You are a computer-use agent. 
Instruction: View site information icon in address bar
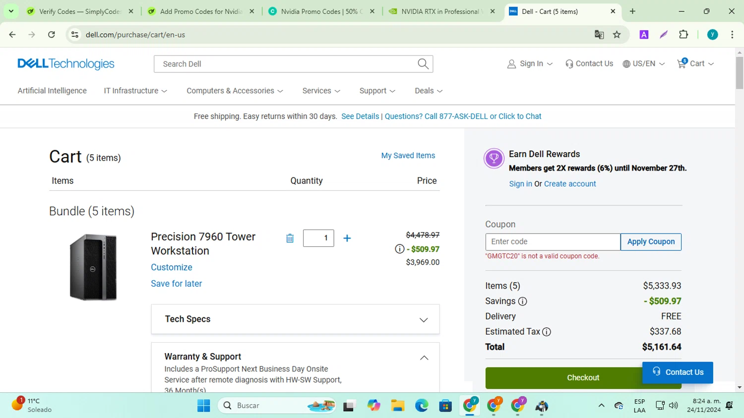pos(75,35)
